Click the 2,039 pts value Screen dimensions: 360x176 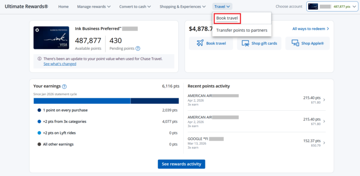point(169,110)
